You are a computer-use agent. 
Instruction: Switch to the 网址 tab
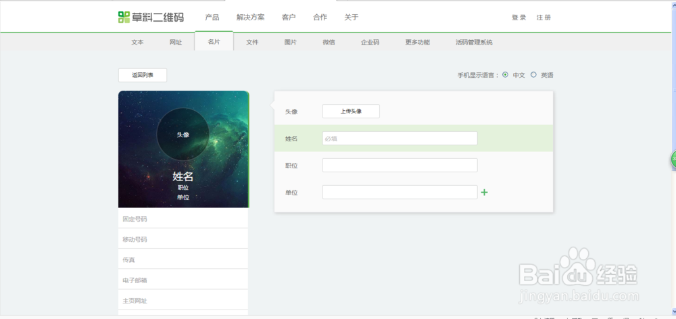[x=176, y=43]
